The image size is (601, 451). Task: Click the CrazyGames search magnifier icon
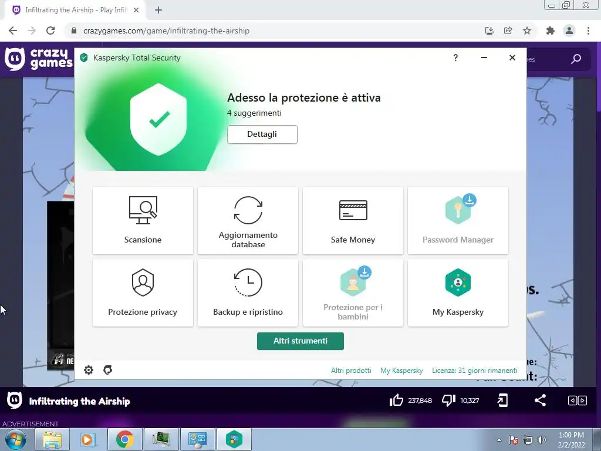click(x=576, y=59)
